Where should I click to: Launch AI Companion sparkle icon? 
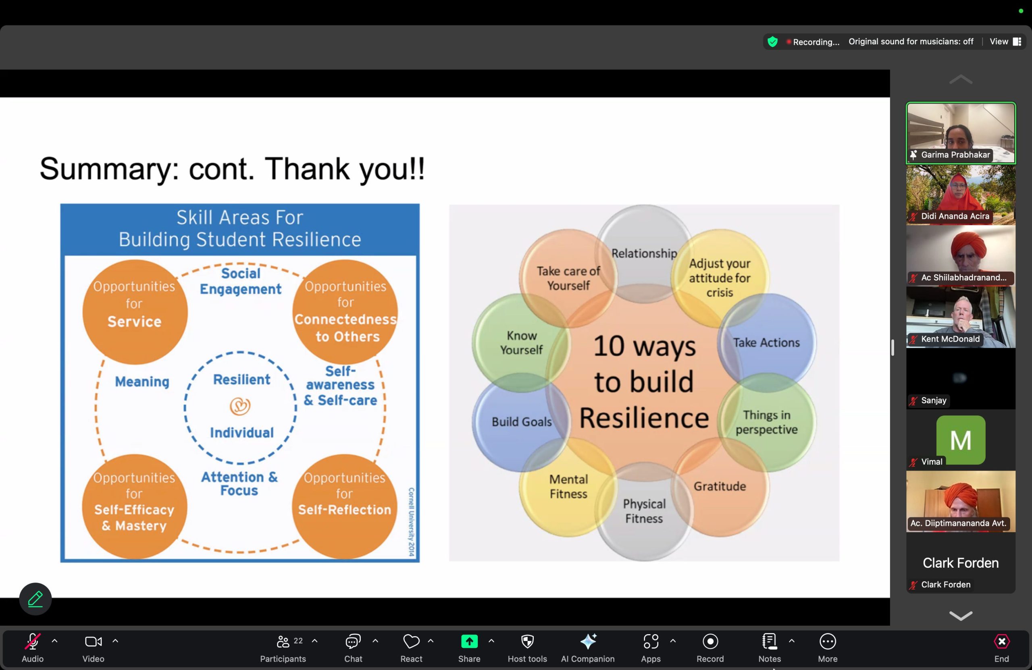coord(587,642)
